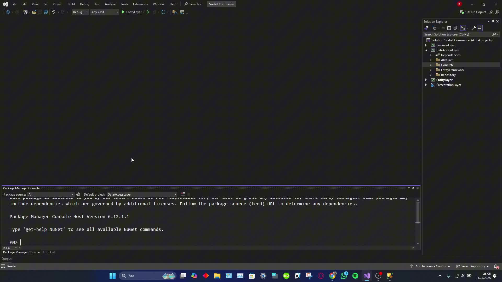Select the PresentationLayer project
The width and height of the screenshot is (502, 282).
point(448,85)
